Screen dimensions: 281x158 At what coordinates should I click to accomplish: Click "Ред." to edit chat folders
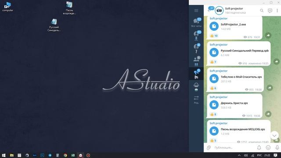(x=196, y=100)
